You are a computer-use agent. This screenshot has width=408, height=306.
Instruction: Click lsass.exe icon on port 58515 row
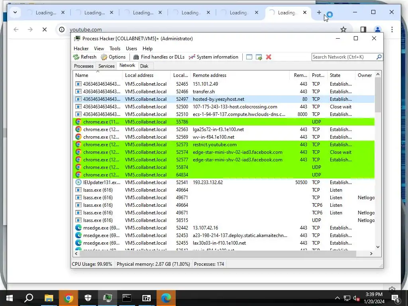(78, 220)
